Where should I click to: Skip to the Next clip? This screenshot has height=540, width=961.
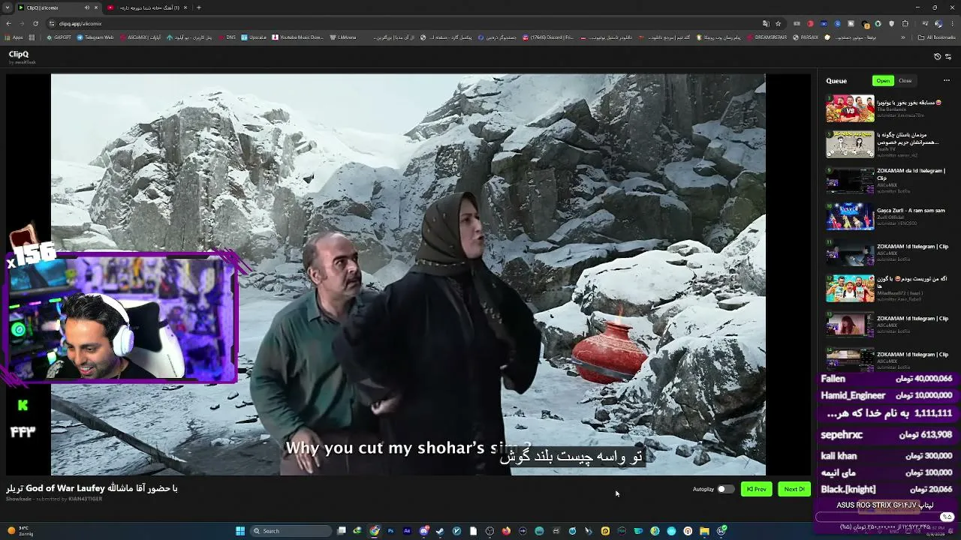794,489
